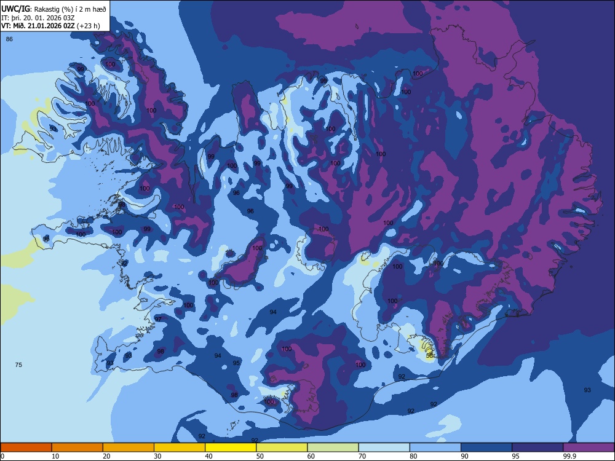Click the '(+23 h)' forecast offset text
This screenshot has width=615, height=461.
(89, 26)
